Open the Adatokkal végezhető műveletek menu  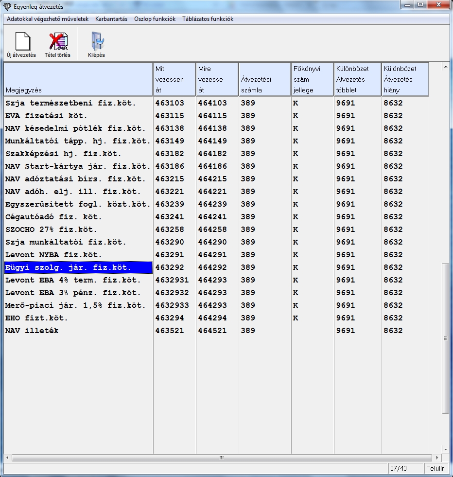point(48,19)
